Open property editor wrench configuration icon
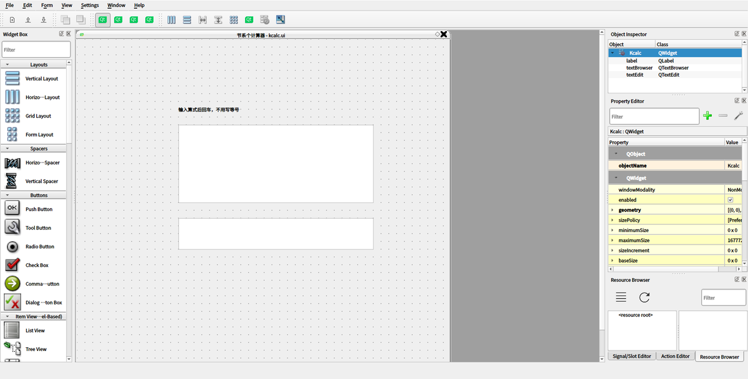 pyautogui.click(x=739, y=116)
